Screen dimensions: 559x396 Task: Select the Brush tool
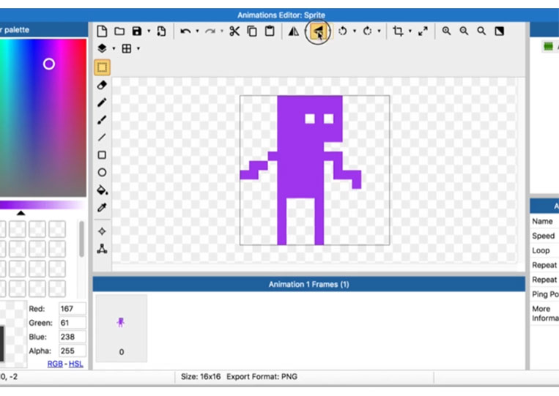pyautogui.click(x=102, y=120)
